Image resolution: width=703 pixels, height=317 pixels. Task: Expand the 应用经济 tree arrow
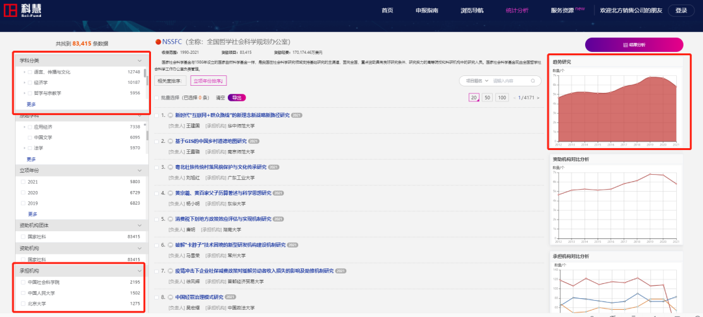click(x=25, y=127)
